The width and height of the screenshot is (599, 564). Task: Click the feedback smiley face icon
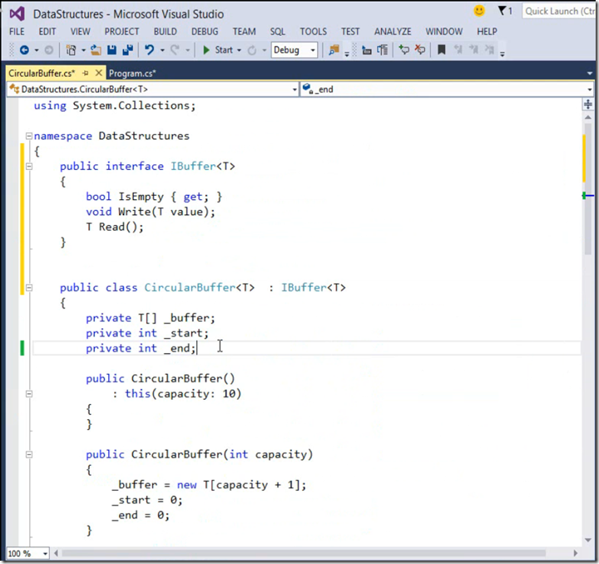click(x=479, y=11)
